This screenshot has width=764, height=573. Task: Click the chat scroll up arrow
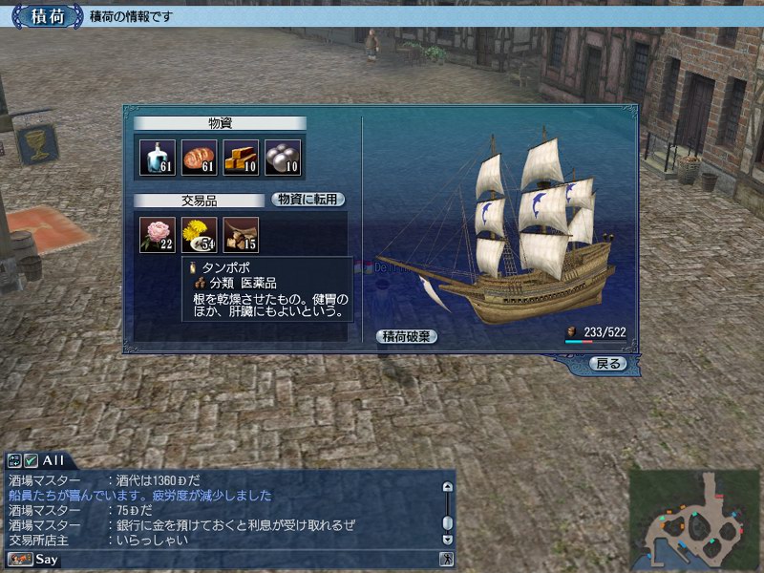[447, 486]
